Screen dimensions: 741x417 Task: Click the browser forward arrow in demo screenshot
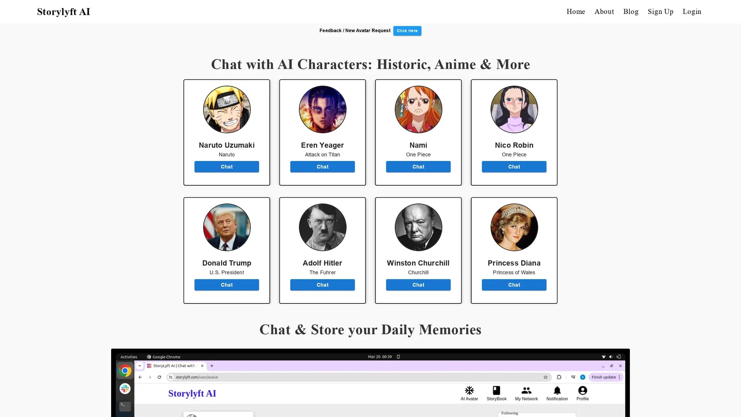tap(150, 377)
